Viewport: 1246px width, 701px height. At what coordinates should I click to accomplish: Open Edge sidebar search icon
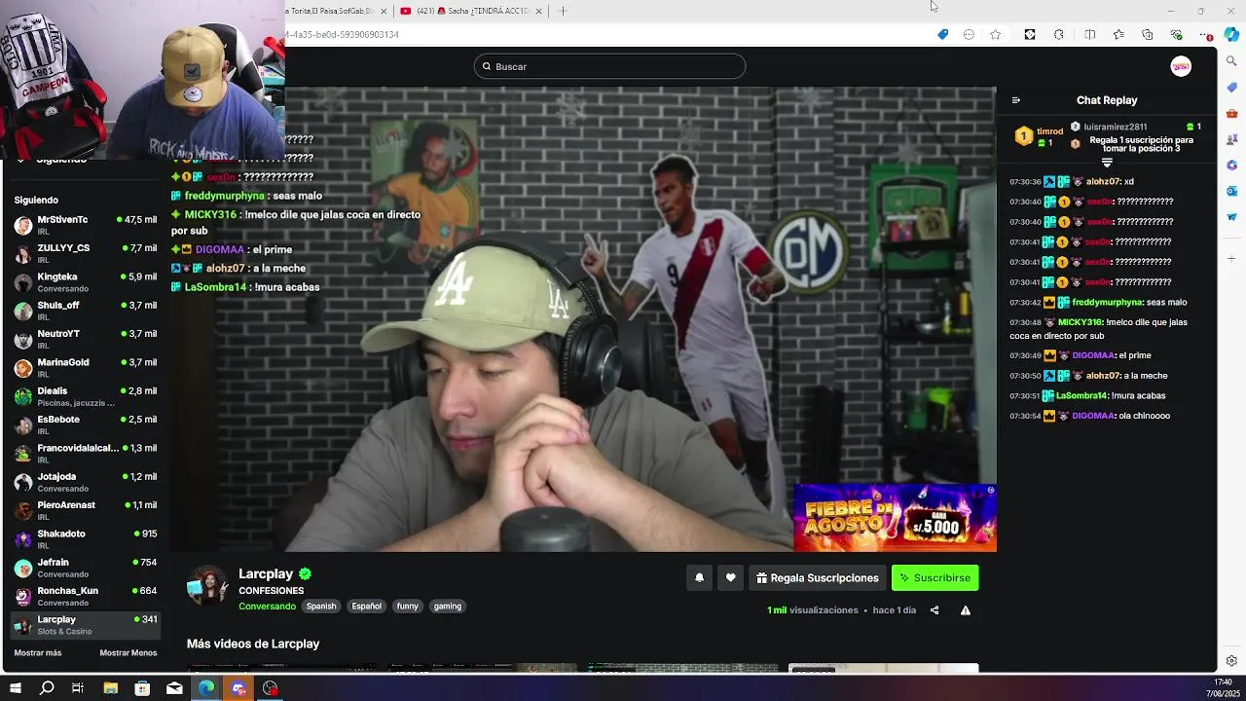pos(1231,61)
